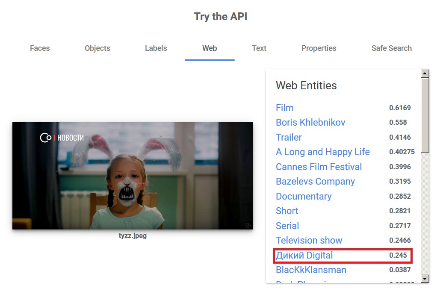Click the Bazelevs Company link
443x294 pixels.
click(315, 182)
